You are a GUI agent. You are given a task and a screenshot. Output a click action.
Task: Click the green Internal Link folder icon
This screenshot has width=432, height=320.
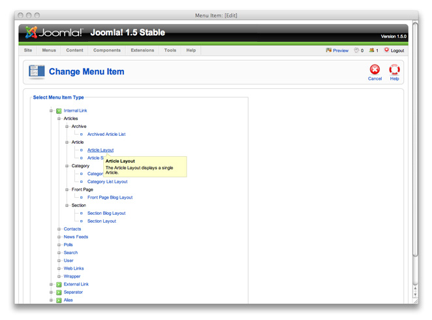pyautogui.click(x=59, y=111)
